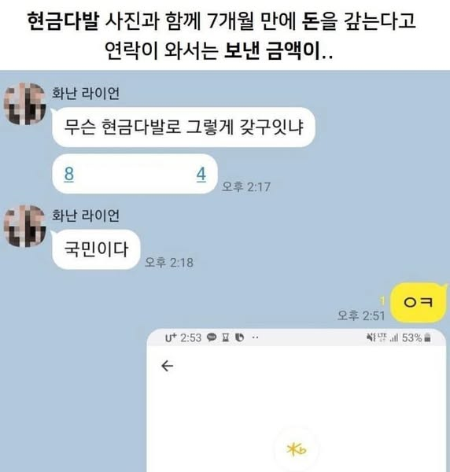450x472 pixels.
Task: Click the chat bubble status bar icon
Action: coord(212,337)
